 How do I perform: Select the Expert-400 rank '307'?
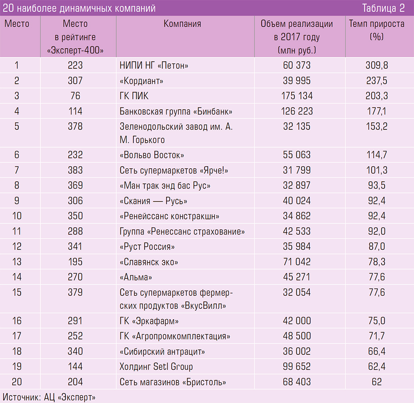pyautogui.click(x=75, y=81)
